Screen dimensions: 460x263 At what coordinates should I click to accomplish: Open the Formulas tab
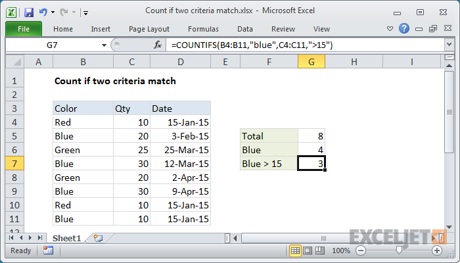coord(203,29)
